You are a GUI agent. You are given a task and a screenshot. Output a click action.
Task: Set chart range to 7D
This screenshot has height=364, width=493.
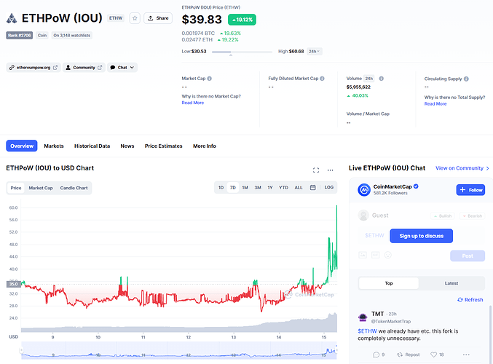pos(233,187)
